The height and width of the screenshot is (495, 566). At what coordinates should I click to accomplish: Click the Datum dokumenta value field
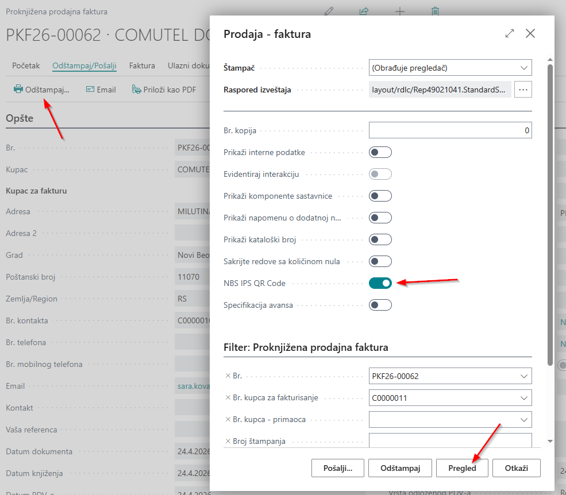point(192,451)
